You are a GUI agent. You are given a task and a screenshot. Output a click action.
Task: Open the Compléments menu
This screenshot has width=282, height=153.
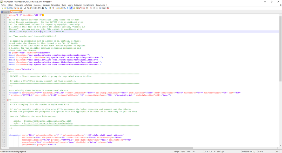click(89, 5)
